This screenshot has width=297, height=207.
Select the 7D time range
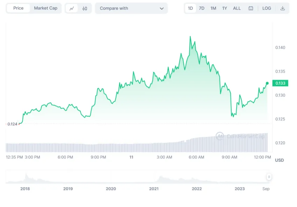pyautogui.click(x=202, y=8)
